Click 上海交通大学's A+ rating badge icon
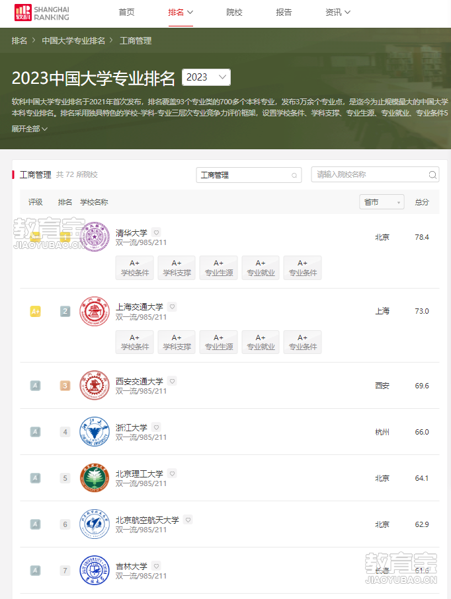This screenshot has width=451, height=599. 35,311
